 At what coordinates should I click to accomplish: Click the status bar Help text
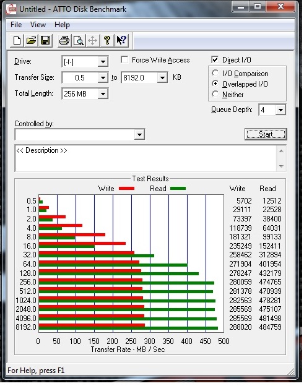tap(36, 371)
